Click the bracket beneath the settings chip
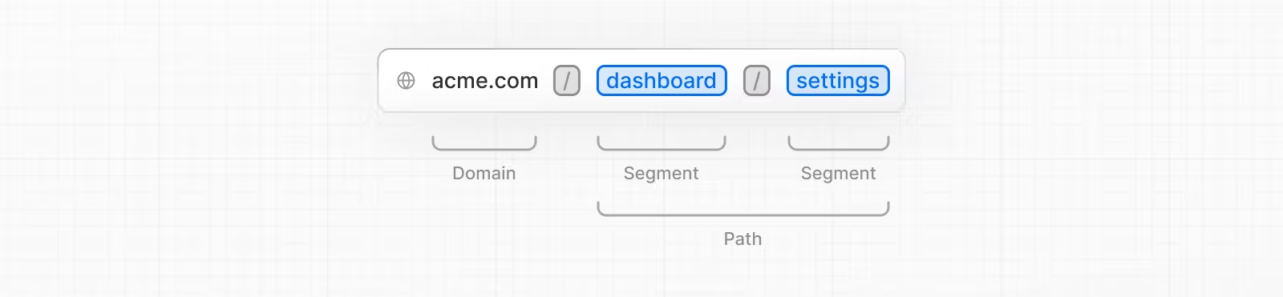Viewport: 1283px width, 297px height. tap(839, 143)
